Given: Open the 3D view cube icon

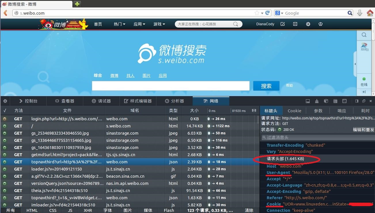Looking at the screenshot, I should (x=326, y=101).
